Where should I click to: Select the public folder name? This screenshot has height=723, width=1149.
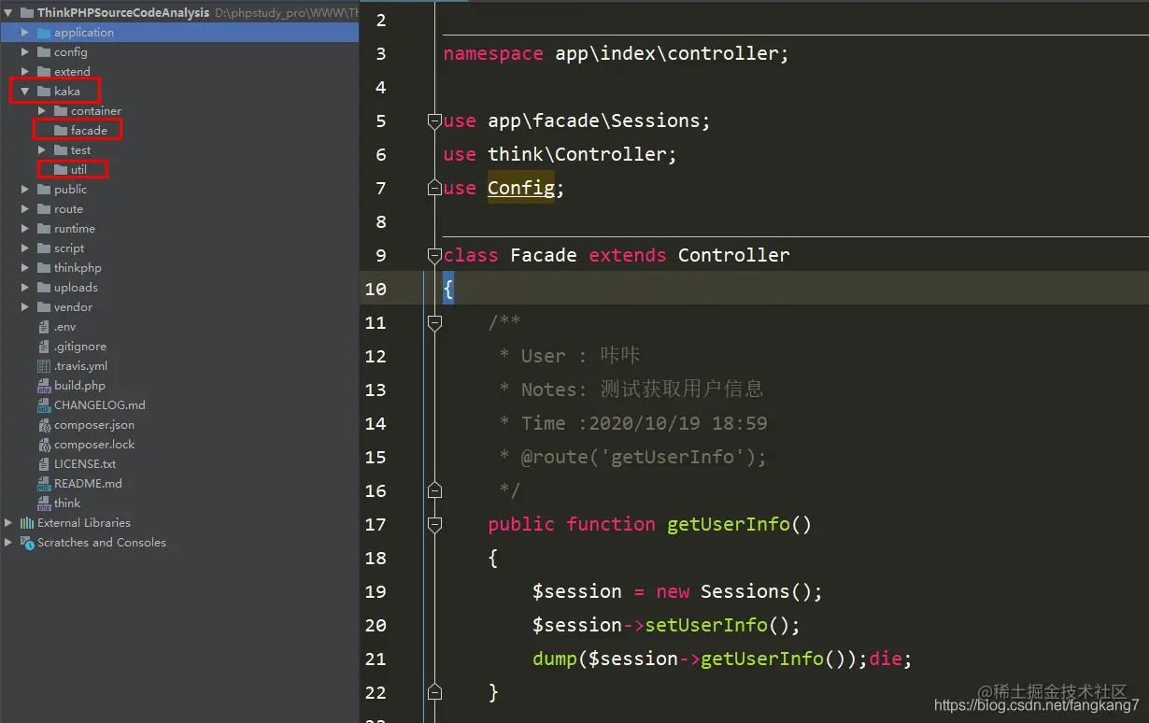70,190
